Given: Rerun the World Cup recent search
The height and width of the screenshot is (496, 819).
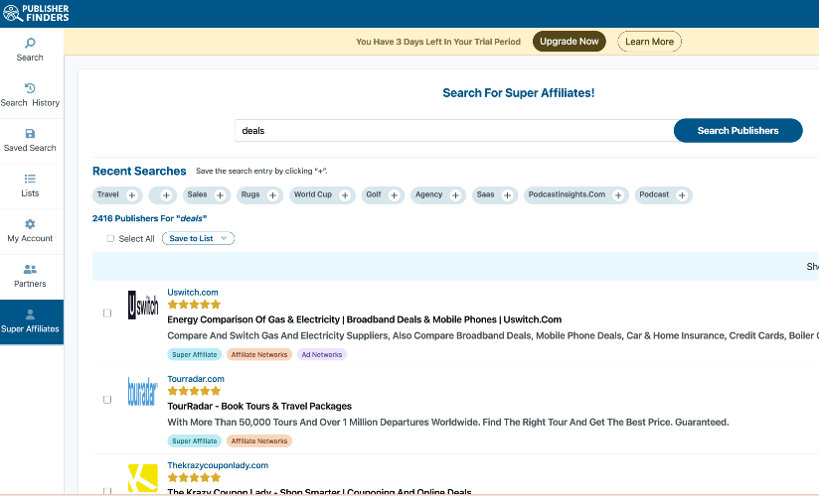Looking at the screenshot, I should 313,194.
